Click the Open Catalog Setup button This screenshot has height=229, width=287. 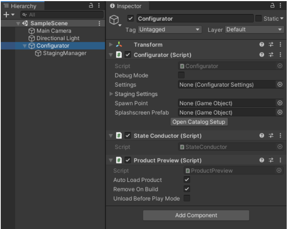click(198, 122)
